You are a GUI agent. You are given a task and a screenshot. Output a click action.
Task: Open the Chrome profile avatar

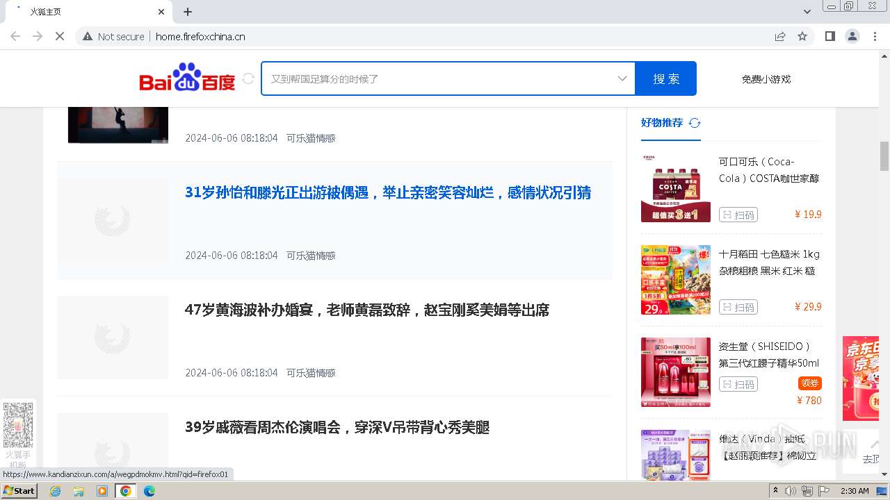[x=852, y=36]
